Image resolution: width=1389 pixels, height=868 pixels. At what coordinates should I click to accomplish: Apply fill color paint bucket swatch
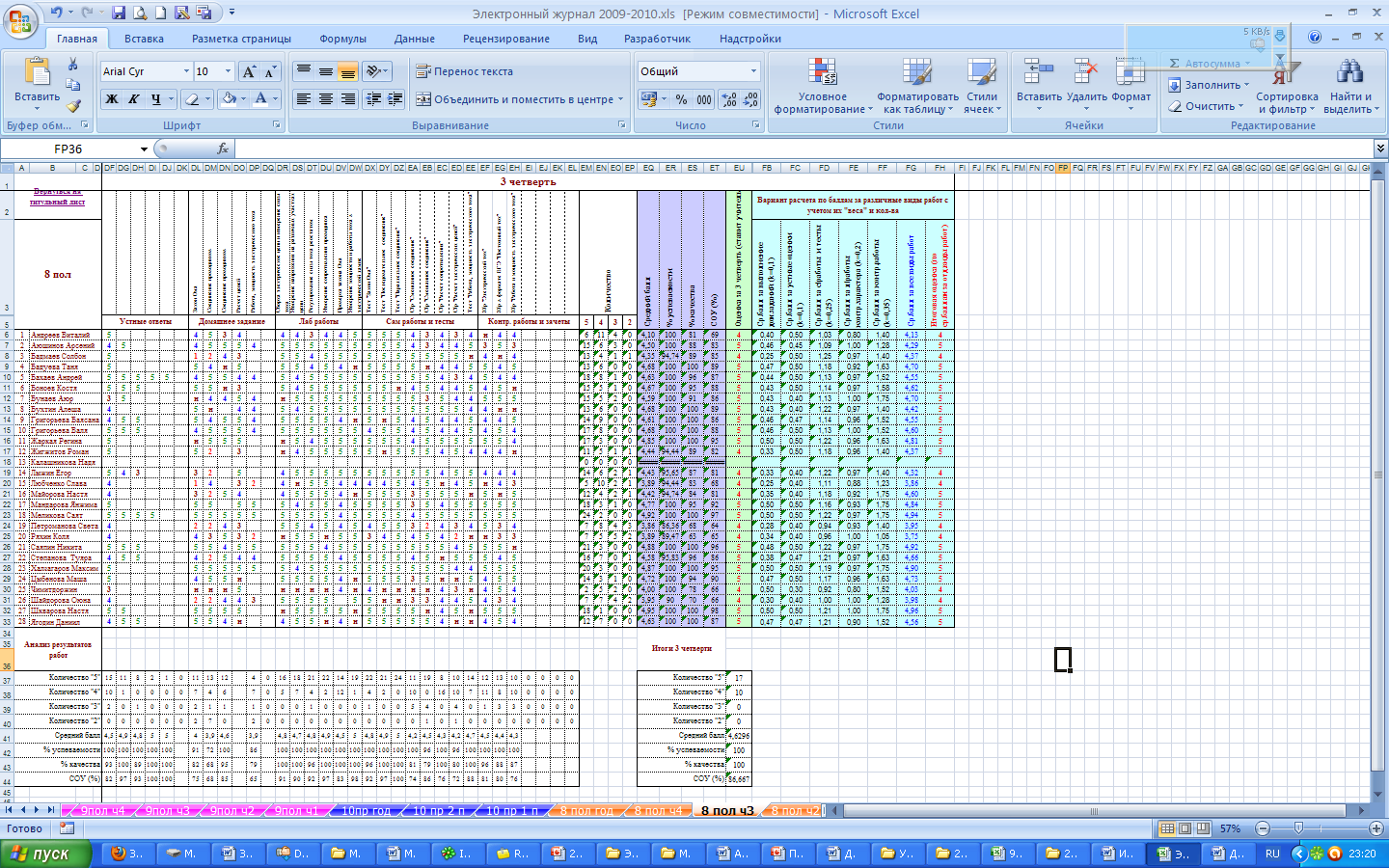pos(229,99)
